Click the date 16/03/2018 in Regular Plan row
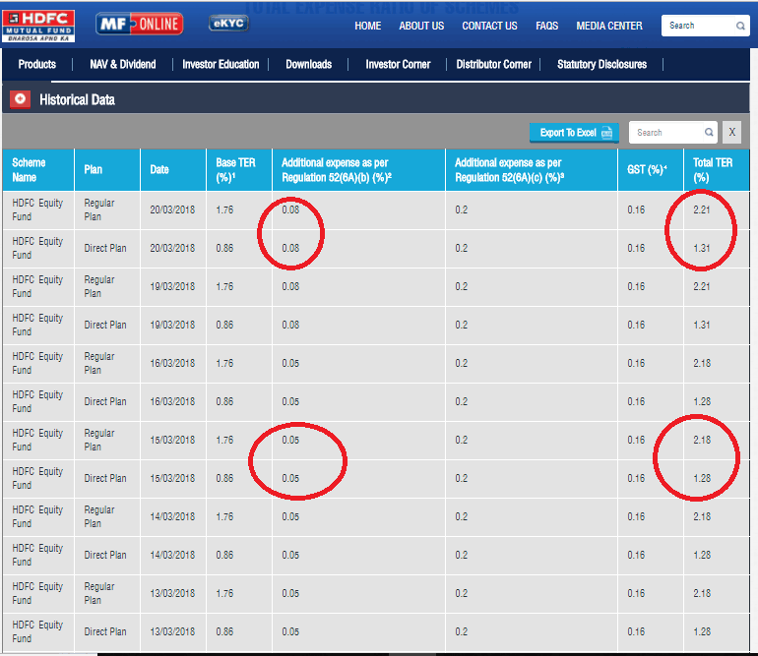The width and height of the screenshot is (758, 656). (172, 363)
